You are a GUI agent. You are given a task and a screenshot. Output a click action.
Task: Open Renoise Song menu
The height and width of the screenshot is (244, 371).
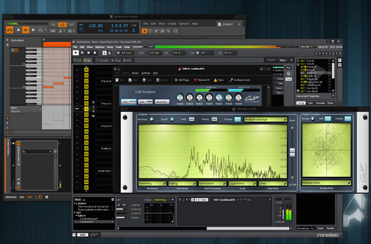click(x=110, y=47)
